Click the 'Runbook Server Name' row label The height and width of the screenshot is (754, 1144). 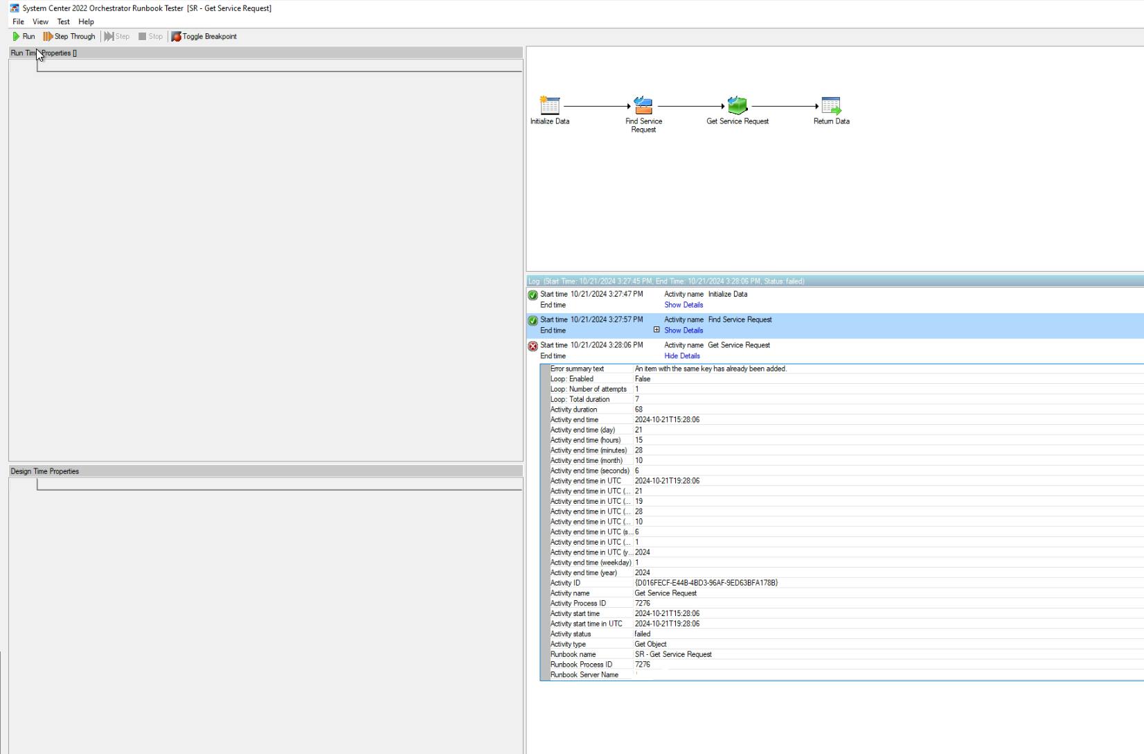pos(584,675)
